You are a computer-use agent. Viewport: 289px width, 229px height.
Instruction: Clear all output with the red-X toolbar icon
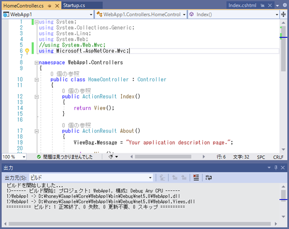(x=196, y=177)
